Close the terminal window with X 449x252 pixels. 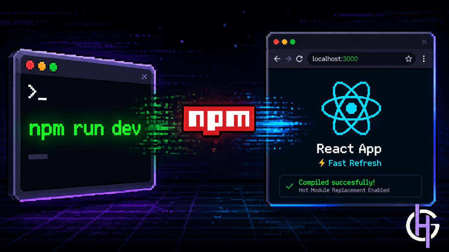(x=144, y=77)
